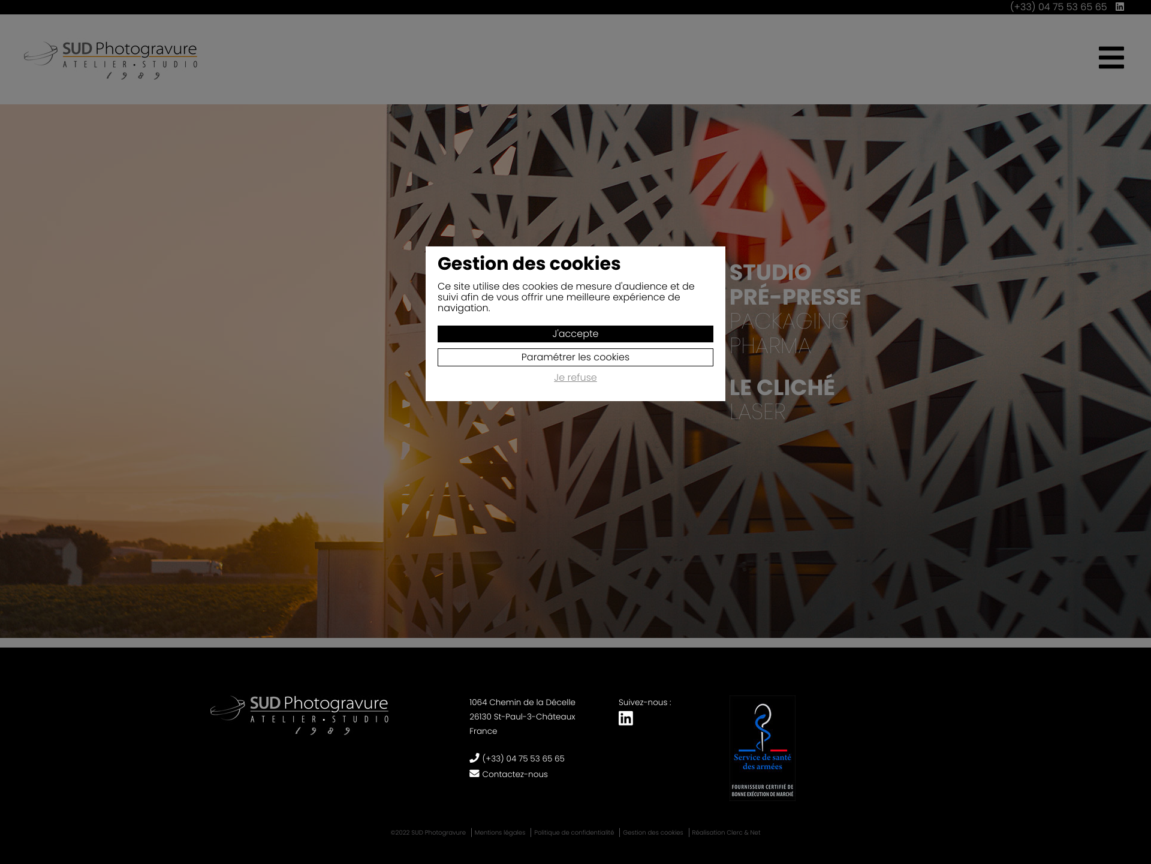Select STUDIO PRÉ-PRESSE heading
Viewport: 1151px width, 864px height.
click(795, 285)
